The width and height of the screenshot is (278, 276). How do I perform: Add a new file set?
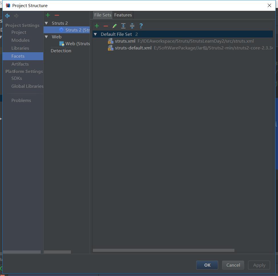(x=97, y=26)
